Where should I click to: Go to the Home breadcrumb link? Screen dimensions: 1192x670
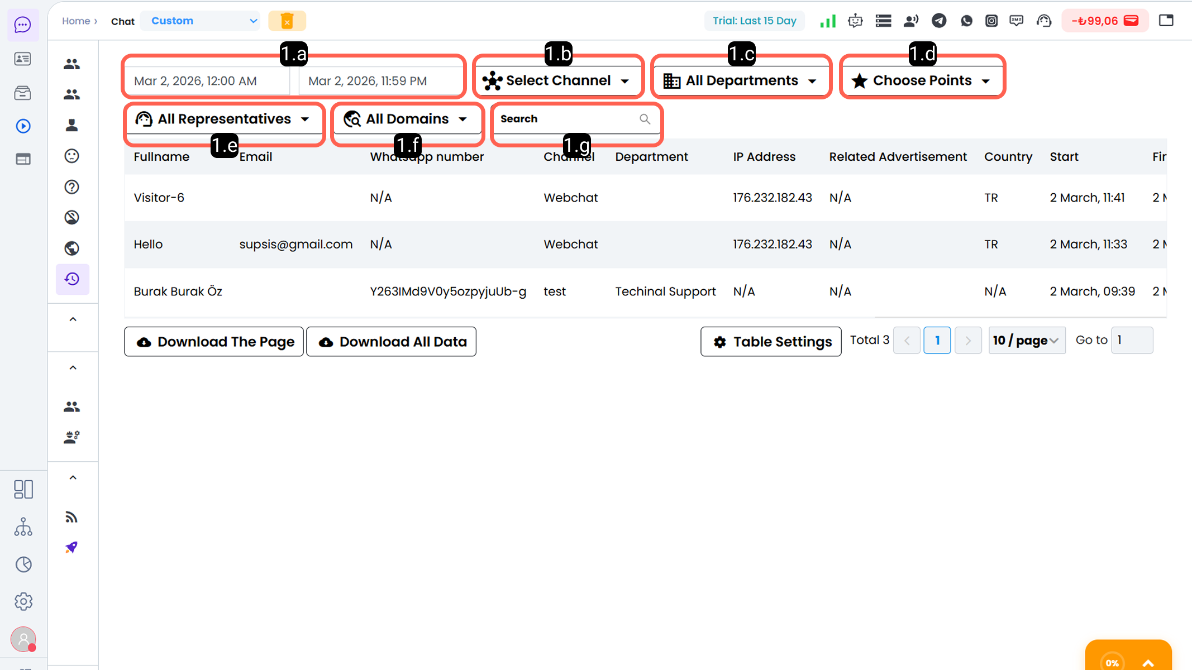click(x=76, y=21)
